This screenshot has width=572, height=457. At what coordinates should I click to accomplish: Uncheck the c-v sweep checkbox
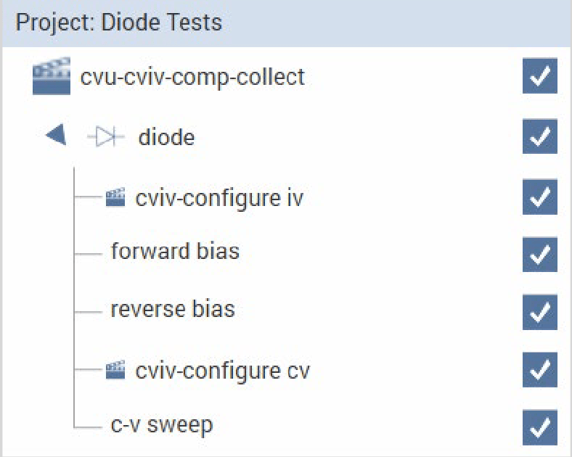pyautogui.click(x=539, y=427)
